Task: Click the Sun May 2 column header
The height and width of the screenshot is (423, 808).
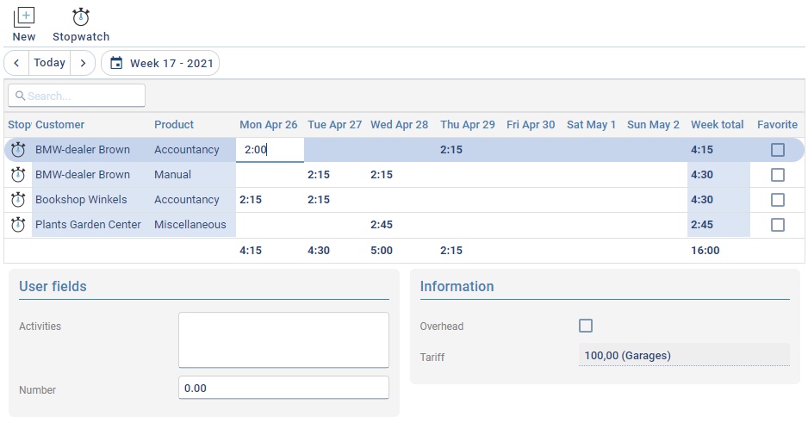Action: (654, 125)
